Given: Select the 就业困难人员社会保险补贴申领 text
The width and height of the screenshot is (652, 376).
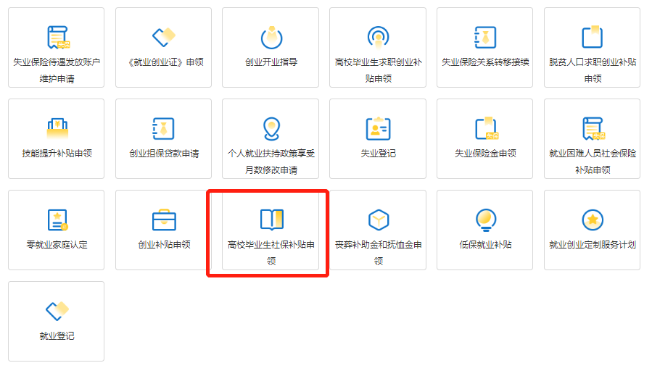Looking at the screenshot, I should pos(593,162).
